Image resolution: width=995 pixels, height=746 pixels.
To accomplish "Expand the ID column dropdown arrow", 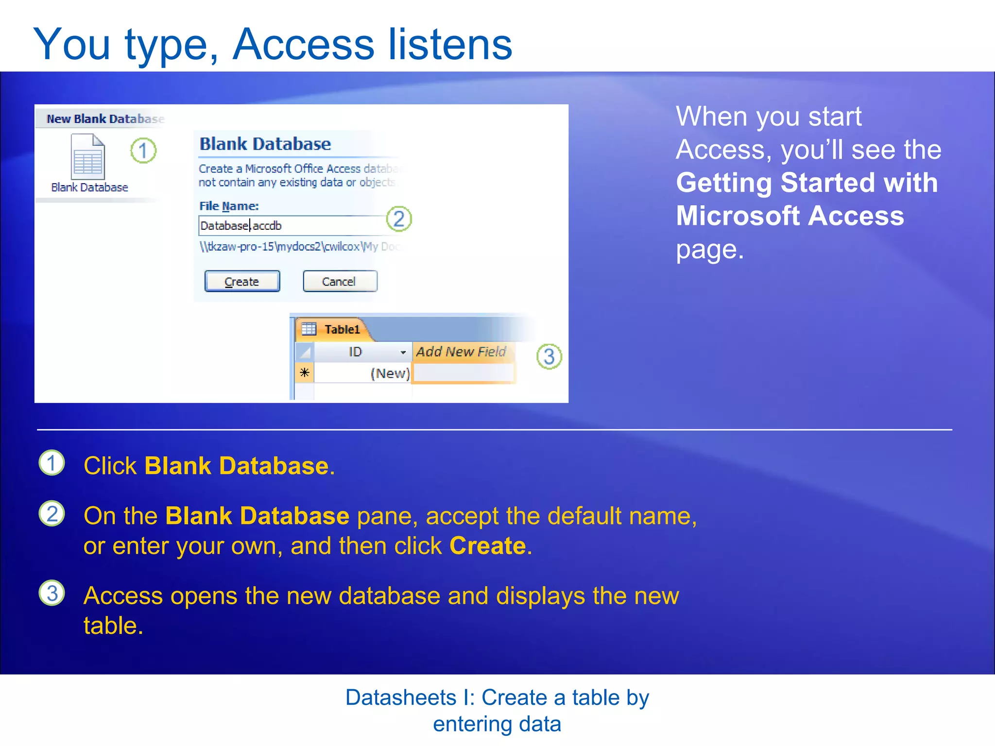I will (x=403, y=353).
